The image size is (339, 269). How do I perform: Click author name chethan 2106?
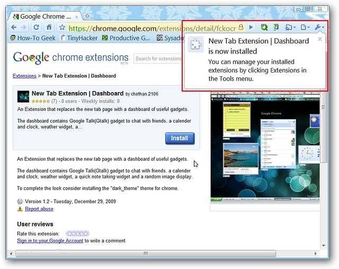(145, 94)
